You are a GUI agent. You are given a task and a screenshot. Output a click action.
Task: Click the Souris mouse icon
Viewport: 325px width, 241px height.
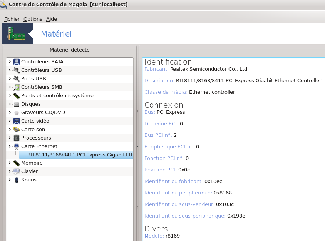coord(16,180)
